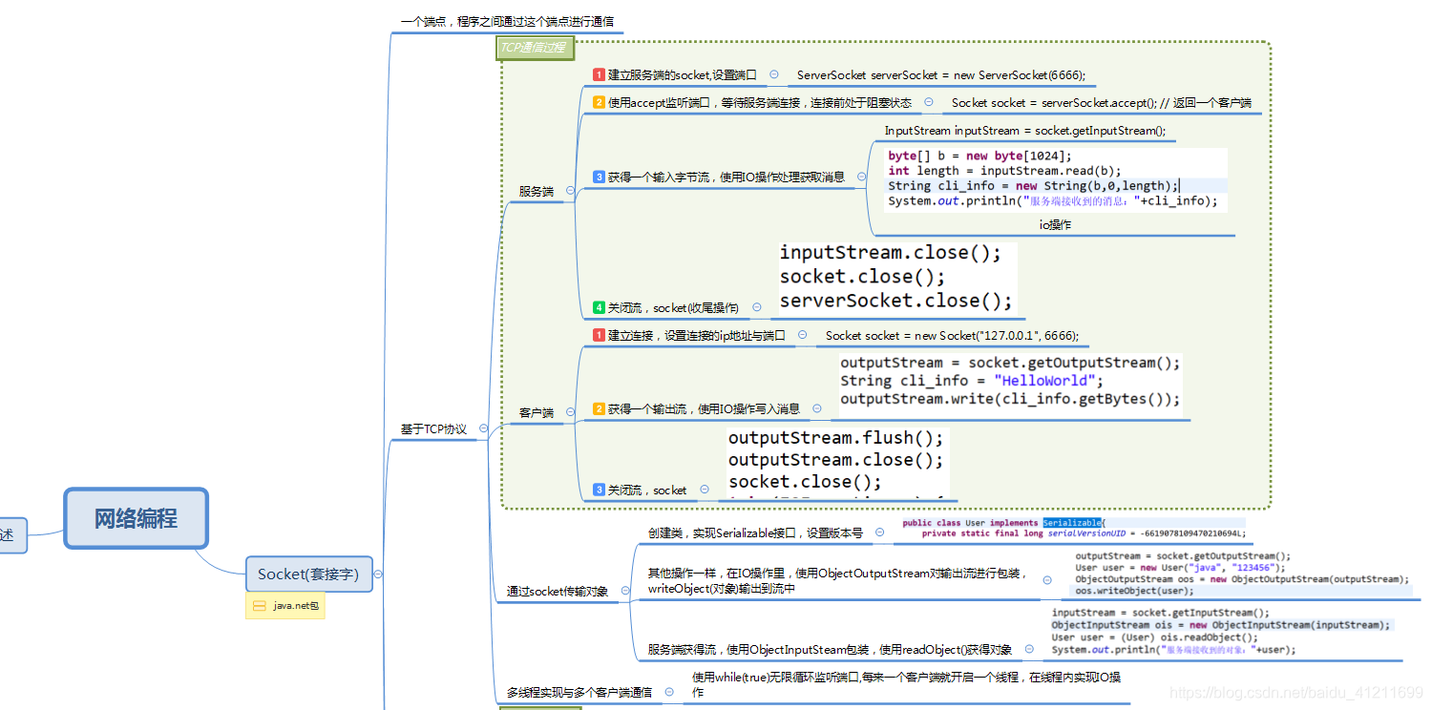Select the 使用while(true)无限循环监听端口 description node
Screen dimensions: 1432x710
click(x=907, y=684)
